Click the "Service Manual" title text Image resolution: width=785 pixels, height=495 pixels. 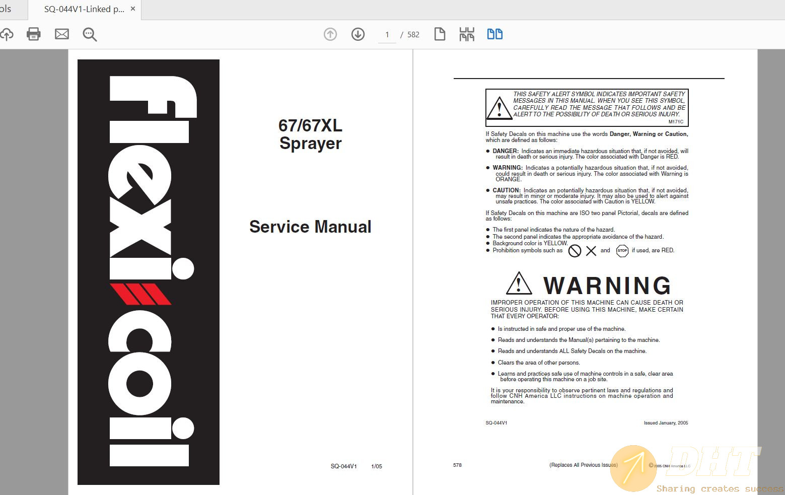coord(310,227)
